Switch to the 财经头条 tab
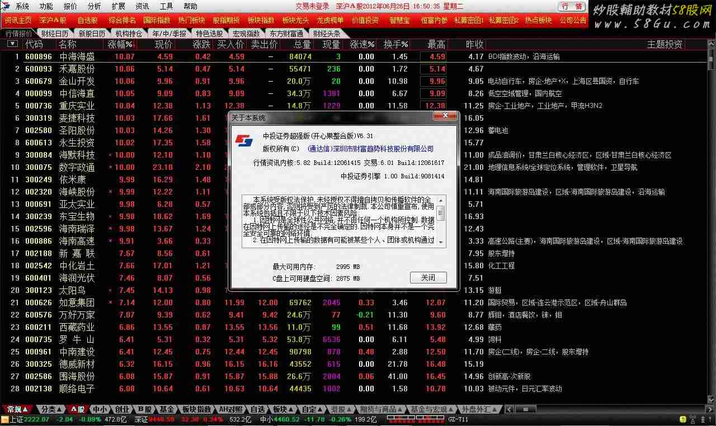The image size is (716, 426). (327, 34)
